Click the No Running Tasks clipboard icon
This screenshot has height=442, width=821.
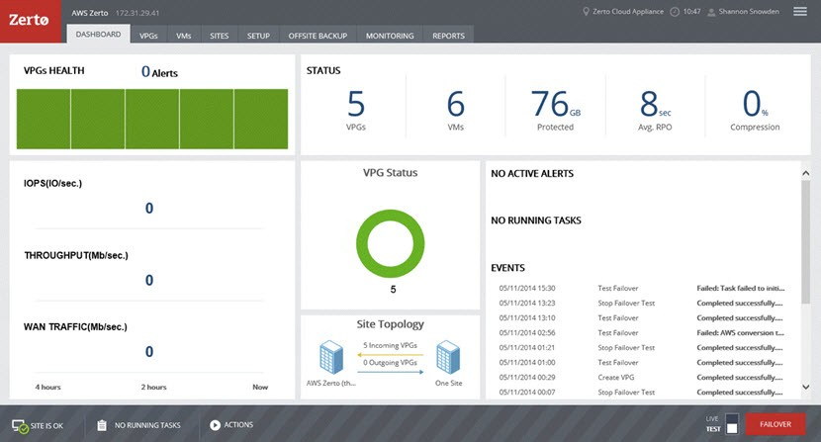tap(102, 425)
